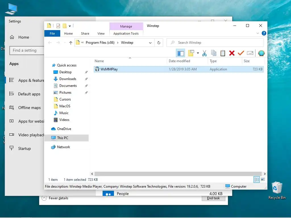This screenshot has width=291, height=218.
Task: Click the Manage contextual tab
Action: pyautogui.click(x=126, y=26)
